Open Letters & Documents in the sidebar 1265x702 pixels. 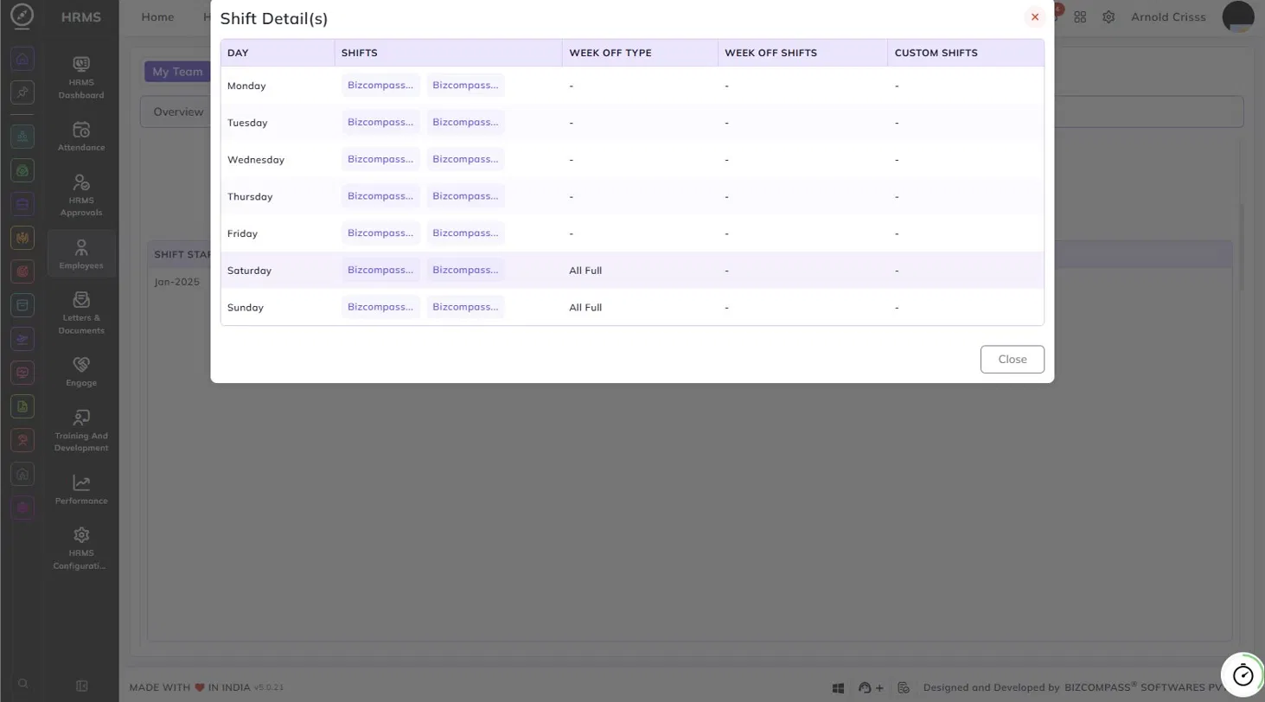point(81,313)
